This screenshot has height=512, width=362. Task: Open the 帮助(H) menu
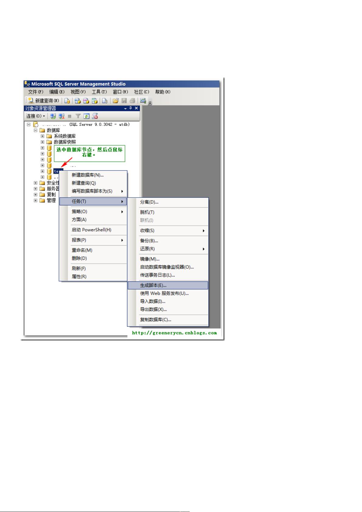coord(163,92)
